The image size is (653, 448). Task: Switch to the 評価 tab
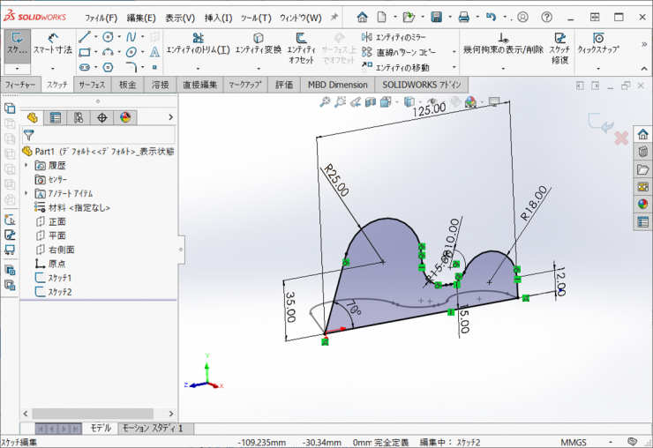tap(283, 85)
